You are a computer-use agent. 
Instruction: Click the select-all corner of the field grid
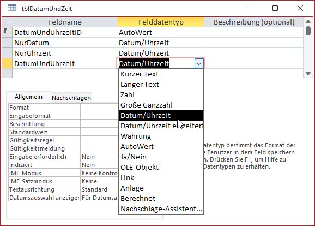[x=7, y=22]
